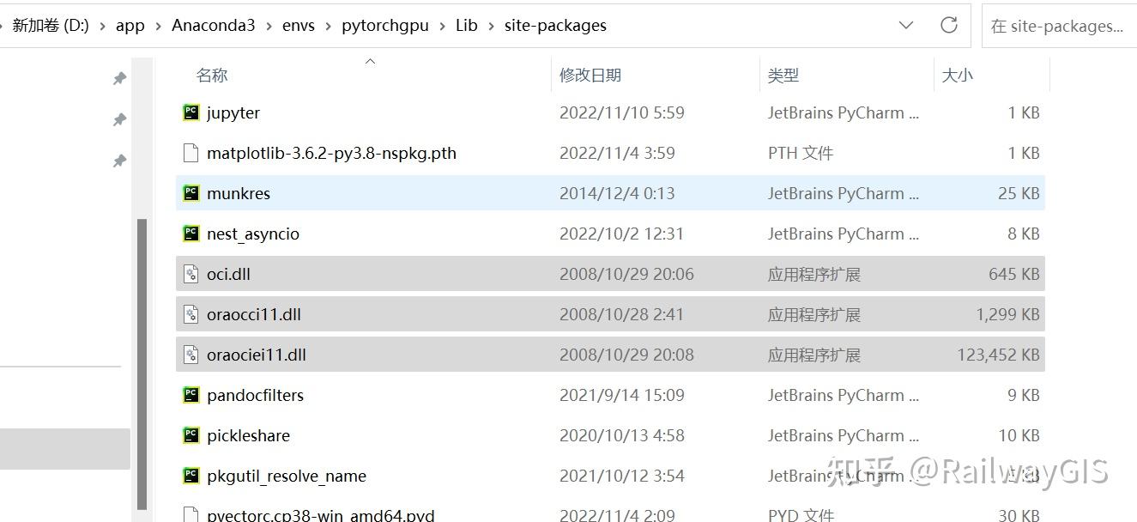The width and height of the screenshot is (1137, 522).
Task: Click the oraociei11.dll extension icon
Action: 191,354
